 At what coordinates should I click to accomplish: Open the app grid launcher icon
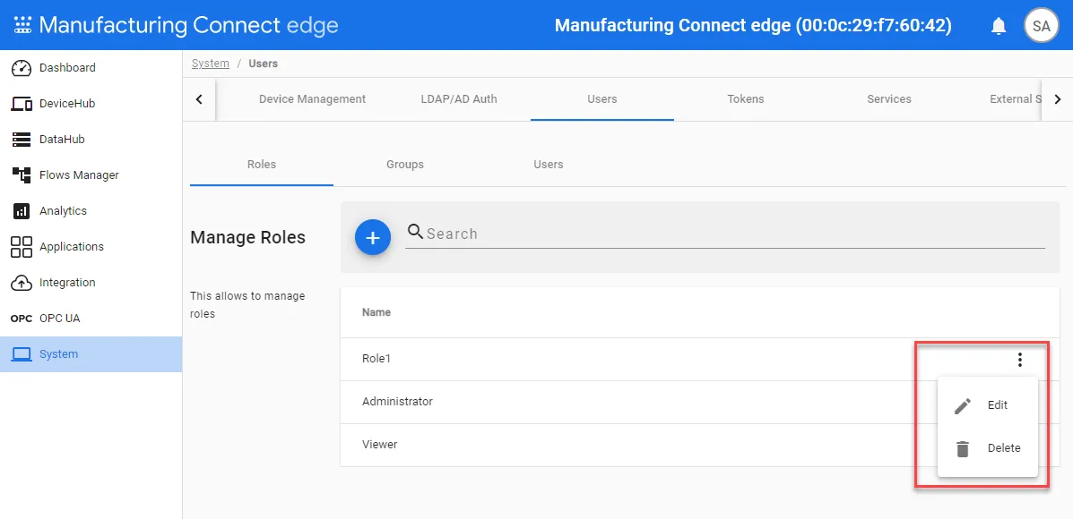(x=22, y=26)
